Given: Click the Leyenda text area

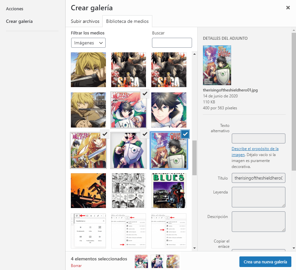Looking at the screenshot, I should pos(259,197).
